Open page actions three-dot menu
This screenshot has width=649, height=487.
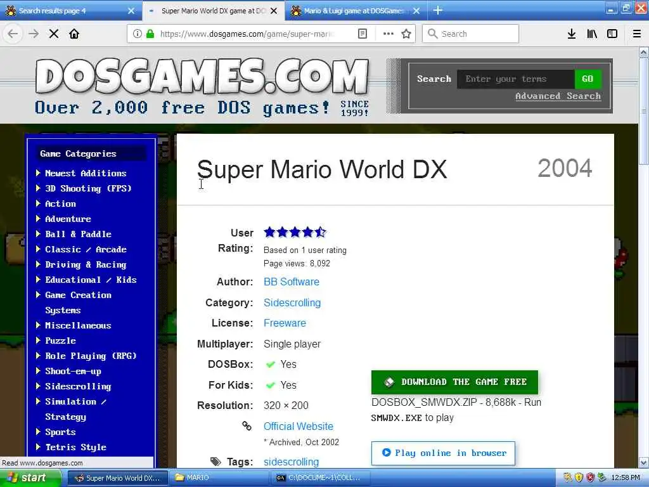[389, 34]
